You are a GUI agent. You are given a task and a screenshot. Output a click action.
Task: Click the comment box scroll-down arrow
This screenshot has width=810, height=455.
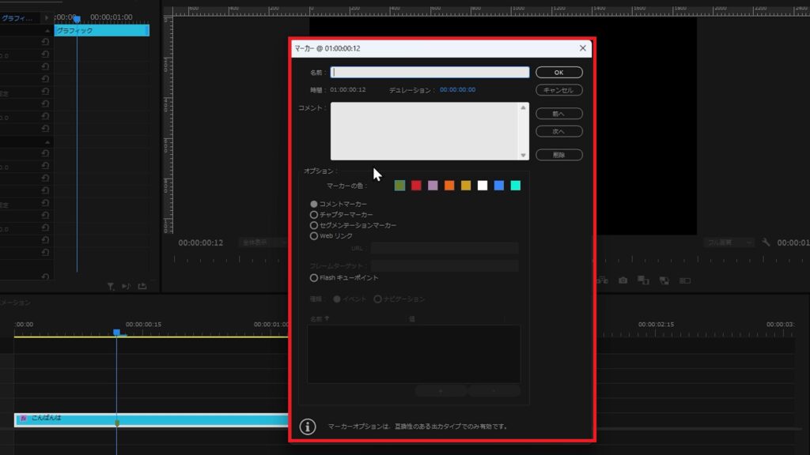point(524,156)
